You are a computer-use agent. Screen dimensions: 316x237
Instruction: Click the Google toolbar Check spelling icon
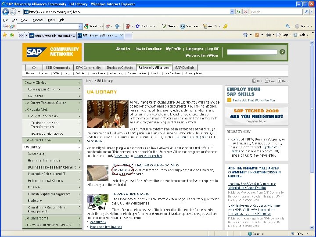tap(164, 26)
